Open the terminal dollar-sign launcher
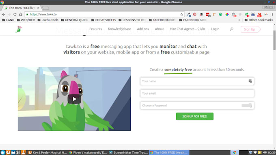The height and width of the screenshot is (155, 276). coord(18,152)
